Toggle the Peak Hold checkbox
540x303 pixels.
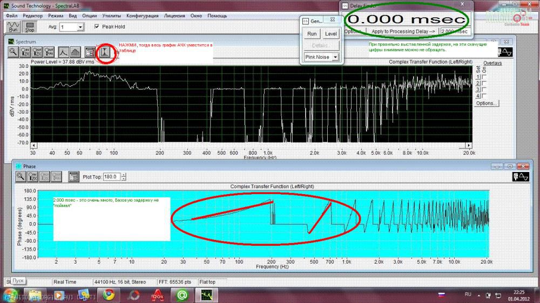point(97,26)
